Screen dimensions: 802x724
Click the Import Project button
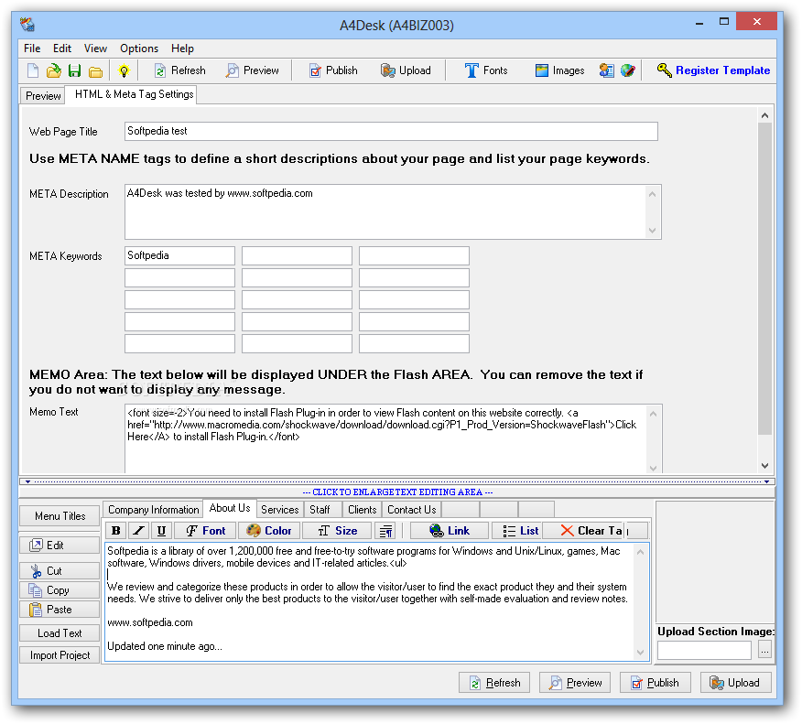pyautogui.click(x=60, y=655)
